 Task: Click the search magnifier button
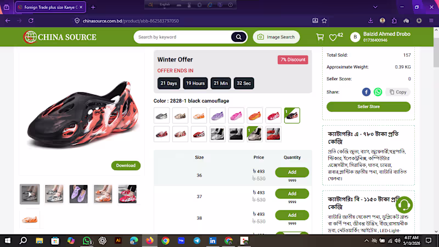(x=239, y=37)
